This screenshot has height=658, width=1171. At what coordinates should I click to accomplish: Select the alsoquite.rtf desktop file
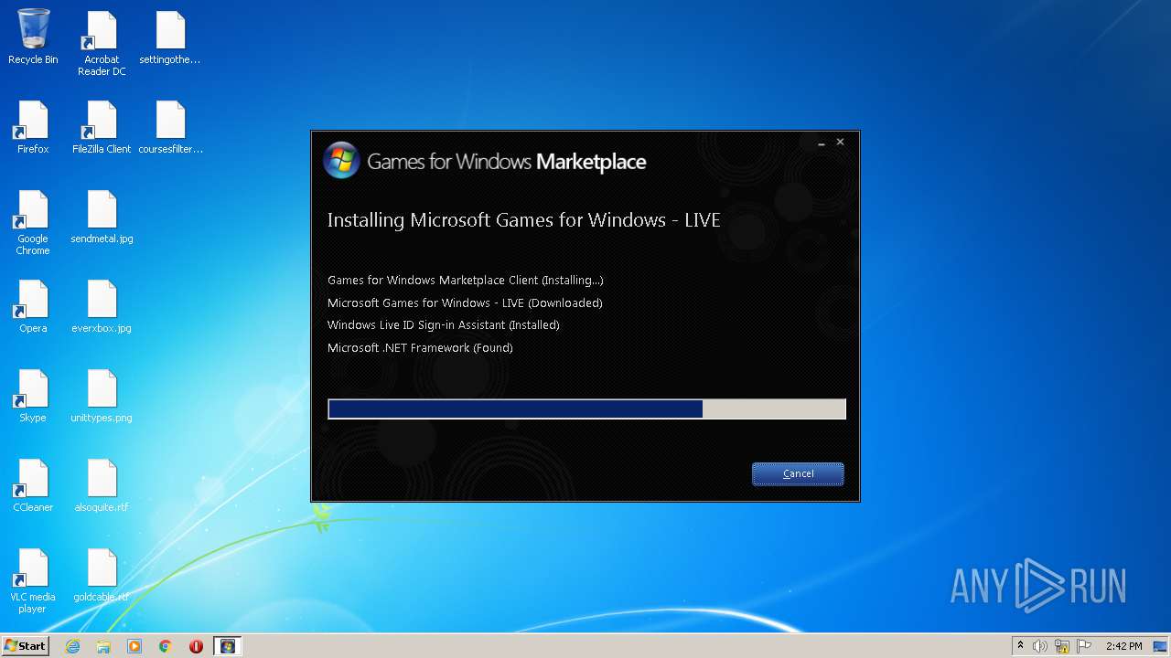point(102,485)
